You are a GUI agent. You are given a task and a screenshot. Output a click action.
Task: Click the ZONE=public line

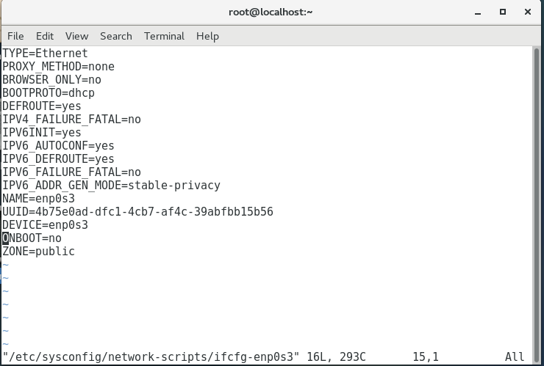(38, 252)
